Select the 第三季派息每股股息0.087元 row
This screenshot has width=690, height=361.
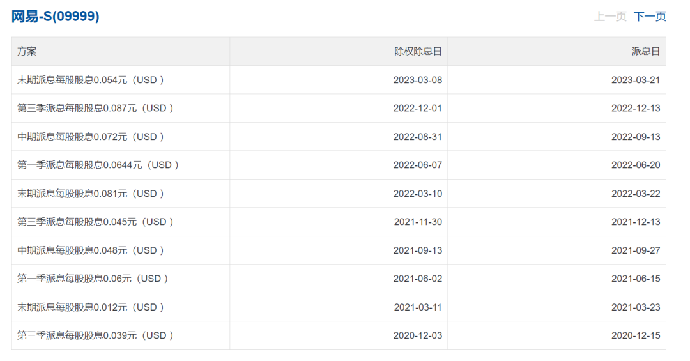pos(96,108)
